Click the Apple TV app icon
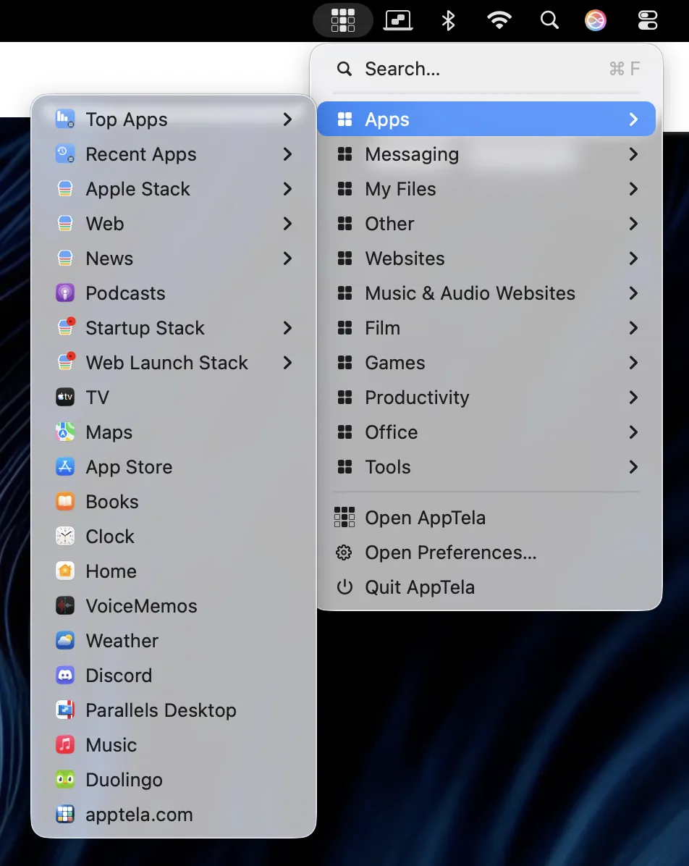Viewport: 689px width, 866px height. [65, 397]
